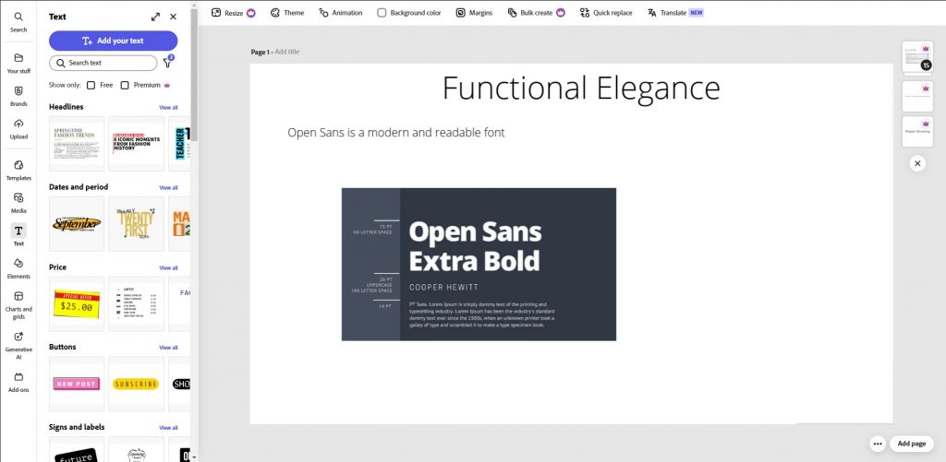Enable the Free filter checkbox
Screen dimensions: 946x462
click(91, 85)
